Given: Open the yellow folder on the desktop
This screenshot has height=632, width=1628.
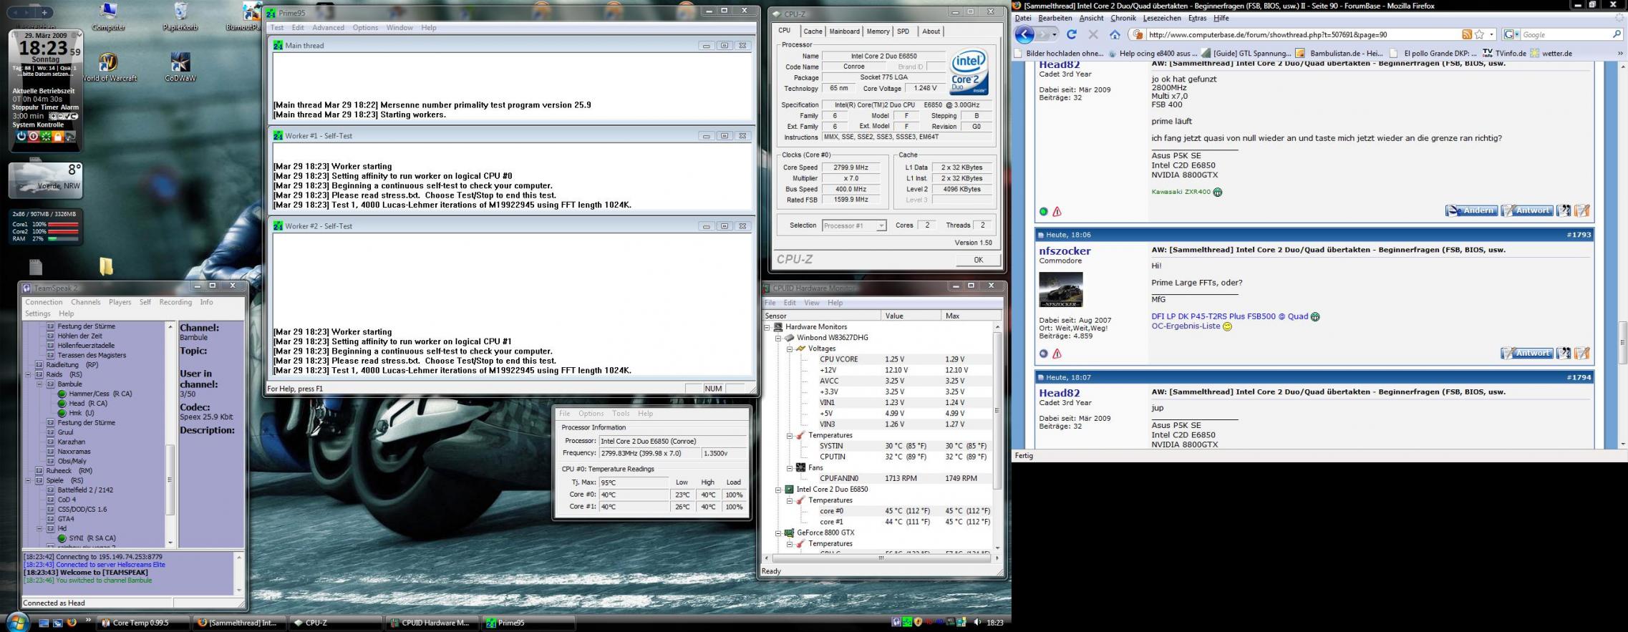Looking at the screenshot, I should 106,266.
